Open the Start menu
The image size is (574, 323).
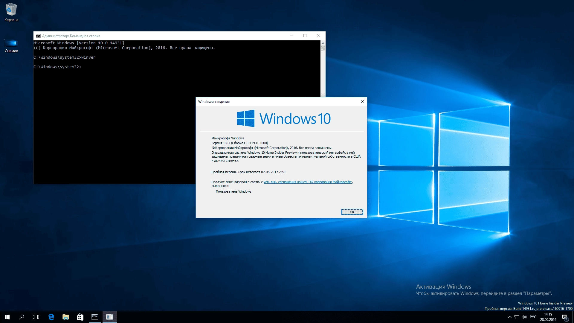click(7, 317)
